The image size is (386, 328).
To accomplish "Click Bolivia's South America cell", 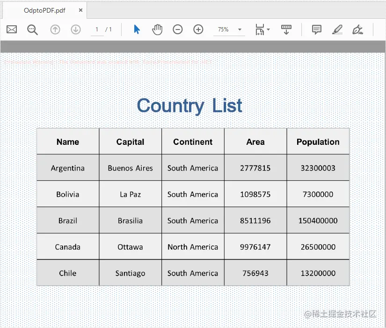I will click(x=193, y=194).
